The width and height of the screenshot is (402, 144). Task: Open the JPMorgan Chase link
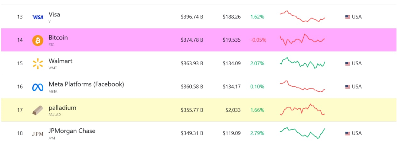[72, 131]
